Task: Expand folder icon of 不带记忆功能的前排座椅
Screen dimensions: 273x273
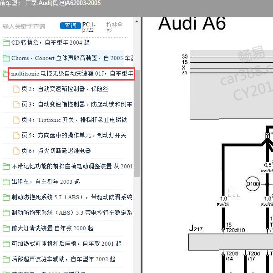Action: coord(6,167)
